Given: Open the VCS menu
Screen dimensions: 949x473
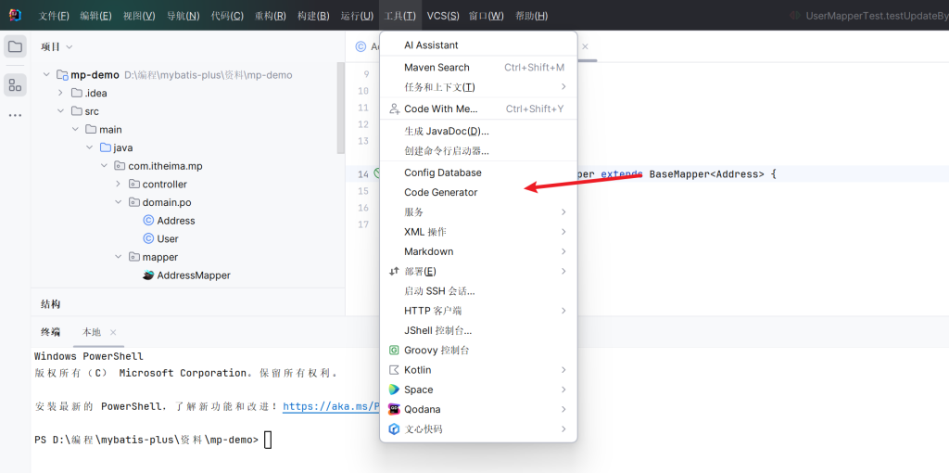Looking at the screenshot, I should pyautogui.click(x=442, y=16).
